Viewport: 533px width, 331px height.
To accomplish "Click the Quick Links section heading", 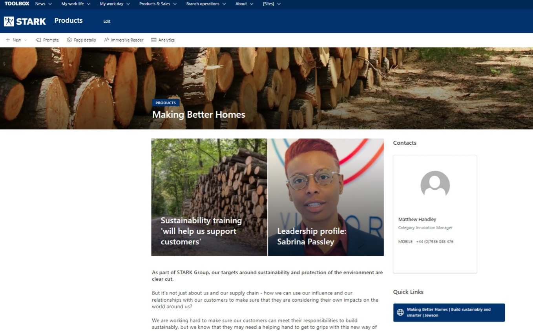I will pos(408,292).
